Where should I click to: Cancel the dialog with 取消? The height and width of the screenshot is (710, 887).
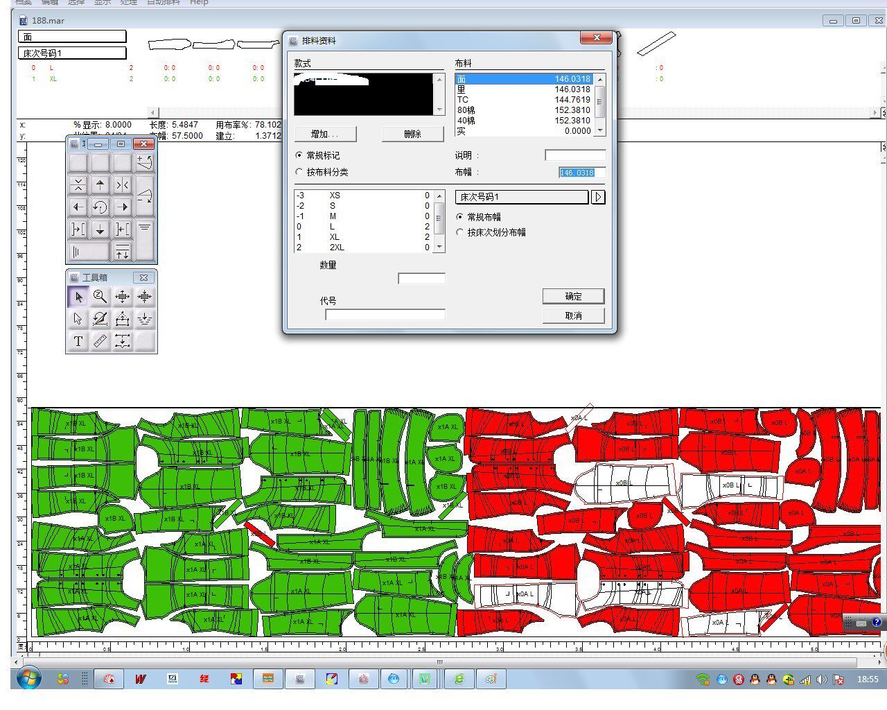tap(574, 315)
